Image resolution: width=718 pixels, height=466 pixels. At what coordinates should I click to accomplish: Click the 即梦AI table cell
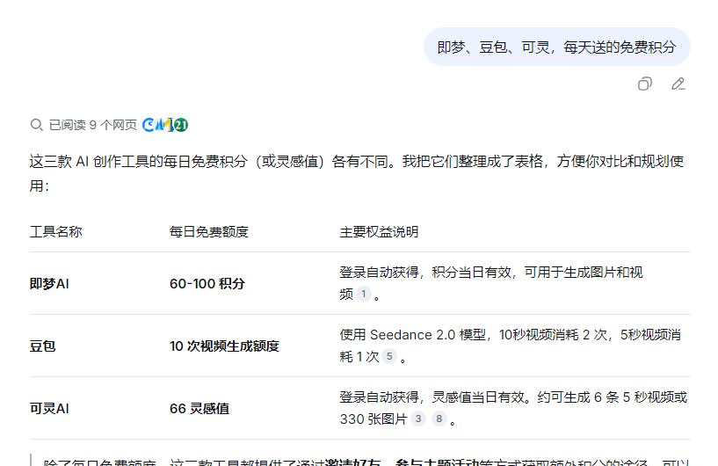[49, 284]
